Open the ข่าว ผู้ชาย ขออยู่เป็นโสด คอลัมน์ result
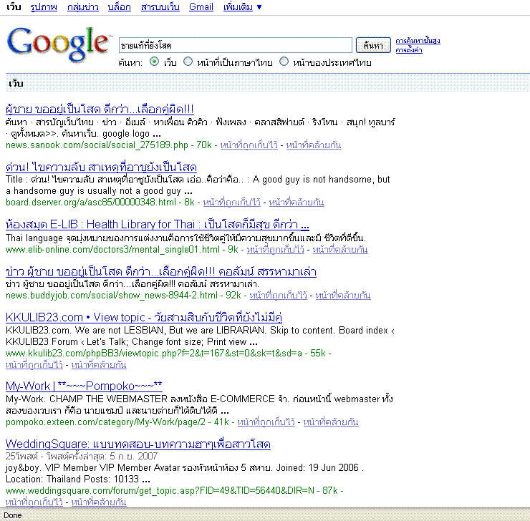The image size is (530, 521). click(x=161, y=271)
